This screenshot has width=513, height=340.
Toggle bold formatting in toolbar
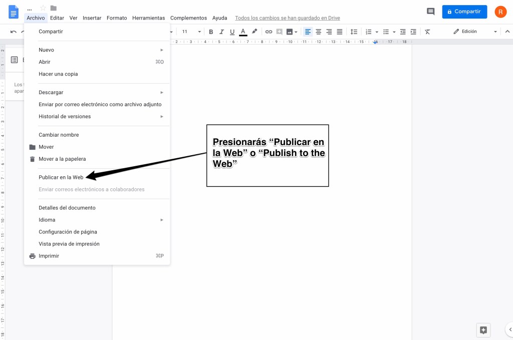click(211, 32)
